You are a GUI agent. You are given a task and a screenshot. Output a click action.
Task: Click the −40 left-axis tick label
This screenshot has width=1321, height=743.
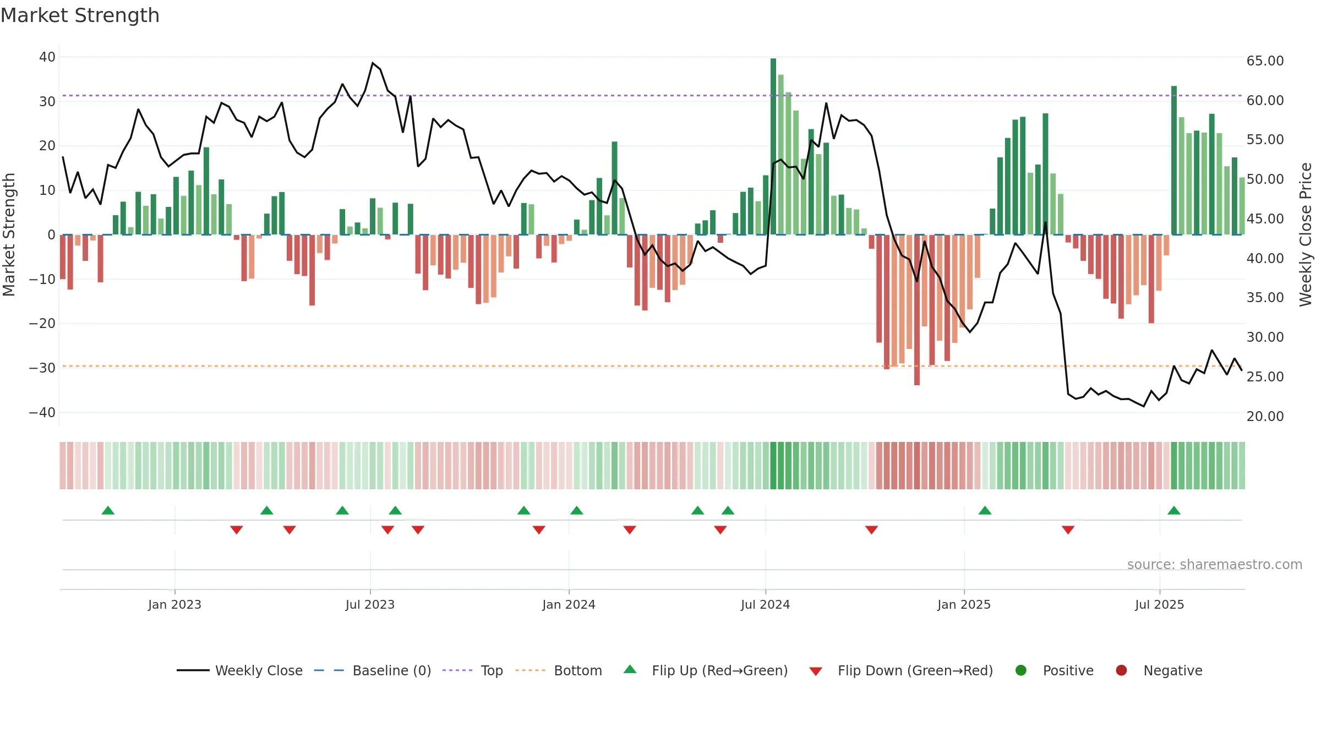pyautogui.click(x=42, y=412)
